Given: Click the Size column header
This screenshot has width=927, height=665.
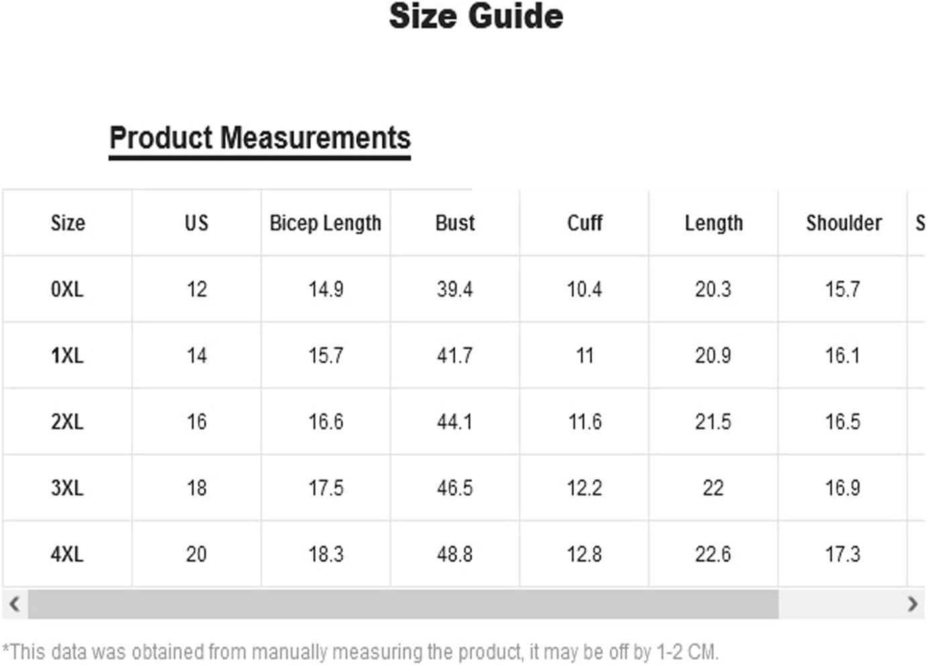Looking at the screenshot, I should 68,223.
